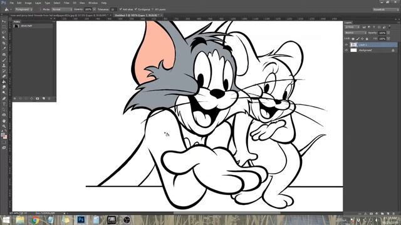401x225 pixels.
Task: Toggle lock position in Layers panel
Action: pyautogui.click(x=362, y=39)
